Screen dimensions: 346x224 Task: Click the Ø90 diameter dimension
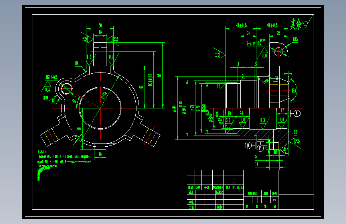tap(174, 109)
